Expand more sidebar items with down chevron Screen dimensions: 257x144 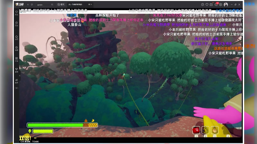[x=17, y=88]
